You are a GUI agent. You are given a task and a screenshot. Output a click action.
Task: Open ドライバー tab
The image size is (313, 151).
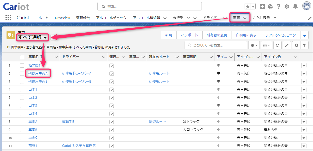click(211, 18)
